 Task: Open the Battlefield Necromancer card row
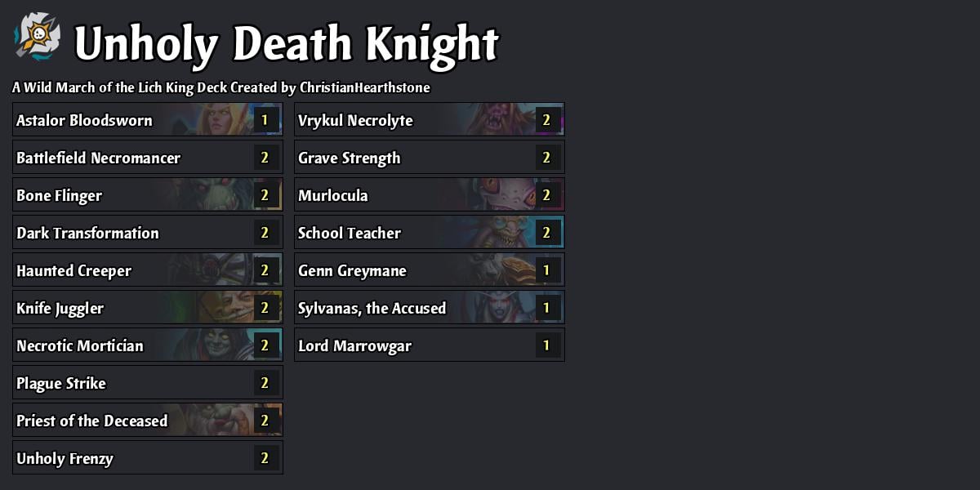click(147, 157)
